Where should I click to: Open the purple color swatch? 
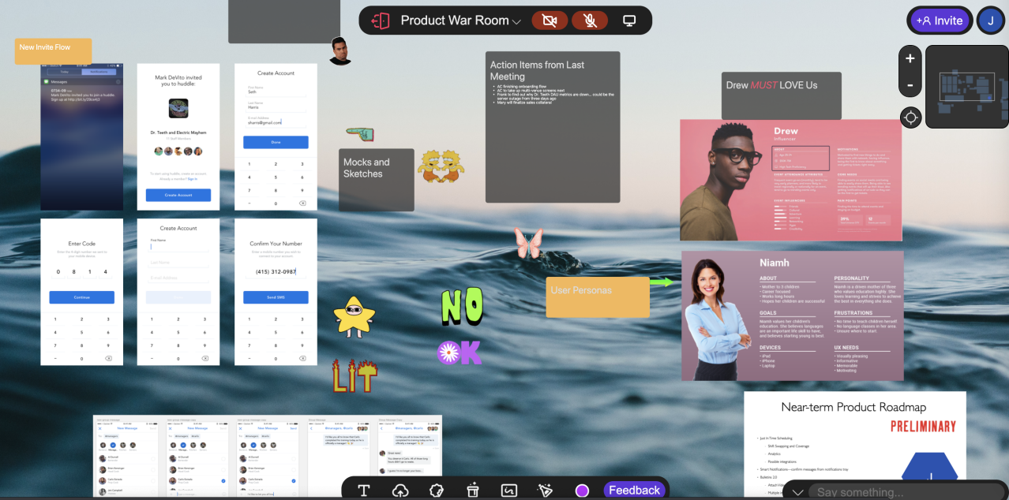point(582,491)
